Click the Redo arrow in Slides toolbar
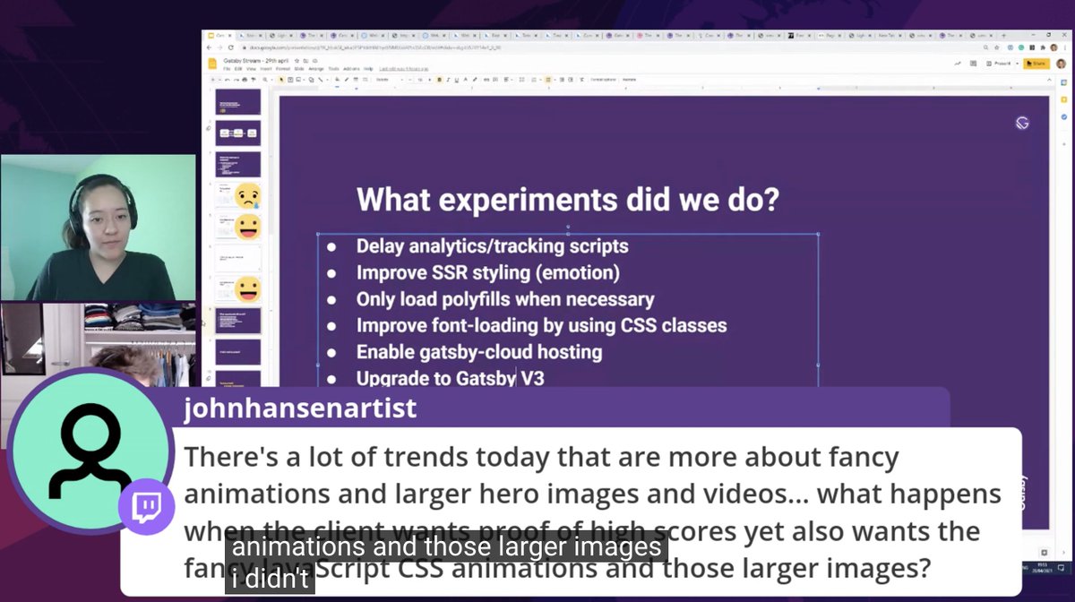Image resolution: width=1075 pixels, height=602 pixels. click(x=236, y=80)
